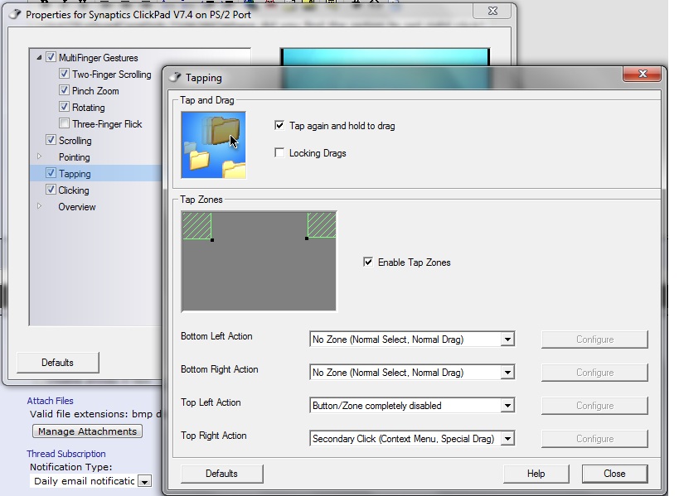The image size is (679, 496).
Task: Click the Synaptics icon in Tapping title bar
Action: point(175,77)
